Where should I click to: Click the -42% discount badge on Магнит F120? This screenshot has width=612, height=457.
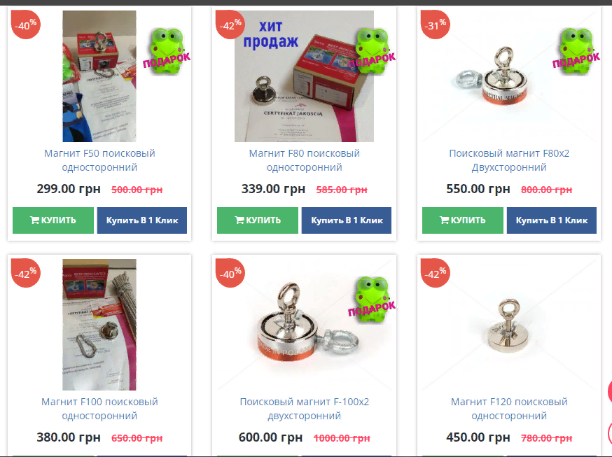point(435,272)
